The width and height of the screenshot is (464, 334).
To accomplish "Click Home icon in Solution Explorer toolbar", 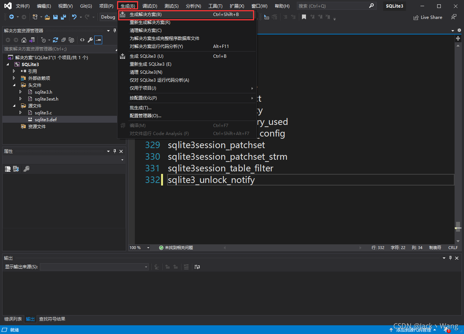I will coord(24,40).
